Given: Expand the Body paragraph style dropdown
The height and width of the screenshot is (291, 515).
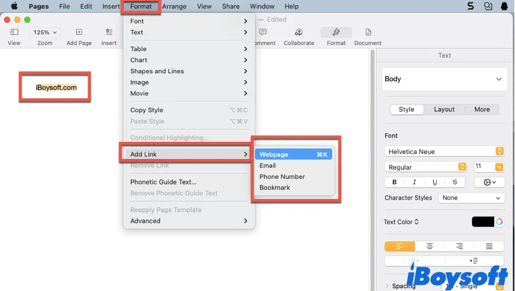Looking at the screenshot, I should click(445, 79).
